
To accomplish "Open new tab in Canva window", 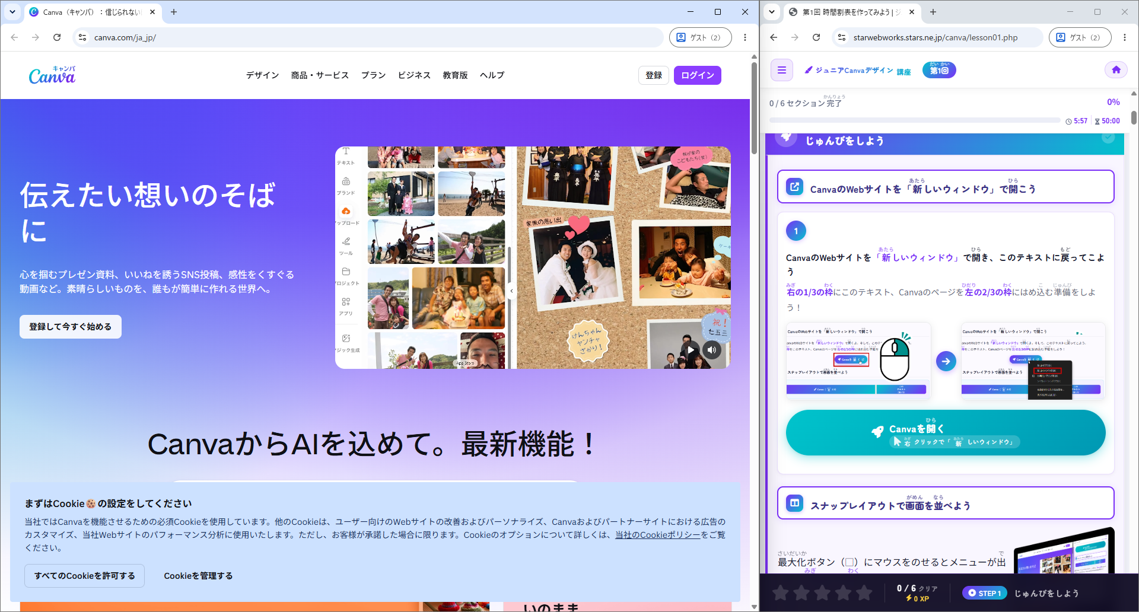I will pos(174,12).
